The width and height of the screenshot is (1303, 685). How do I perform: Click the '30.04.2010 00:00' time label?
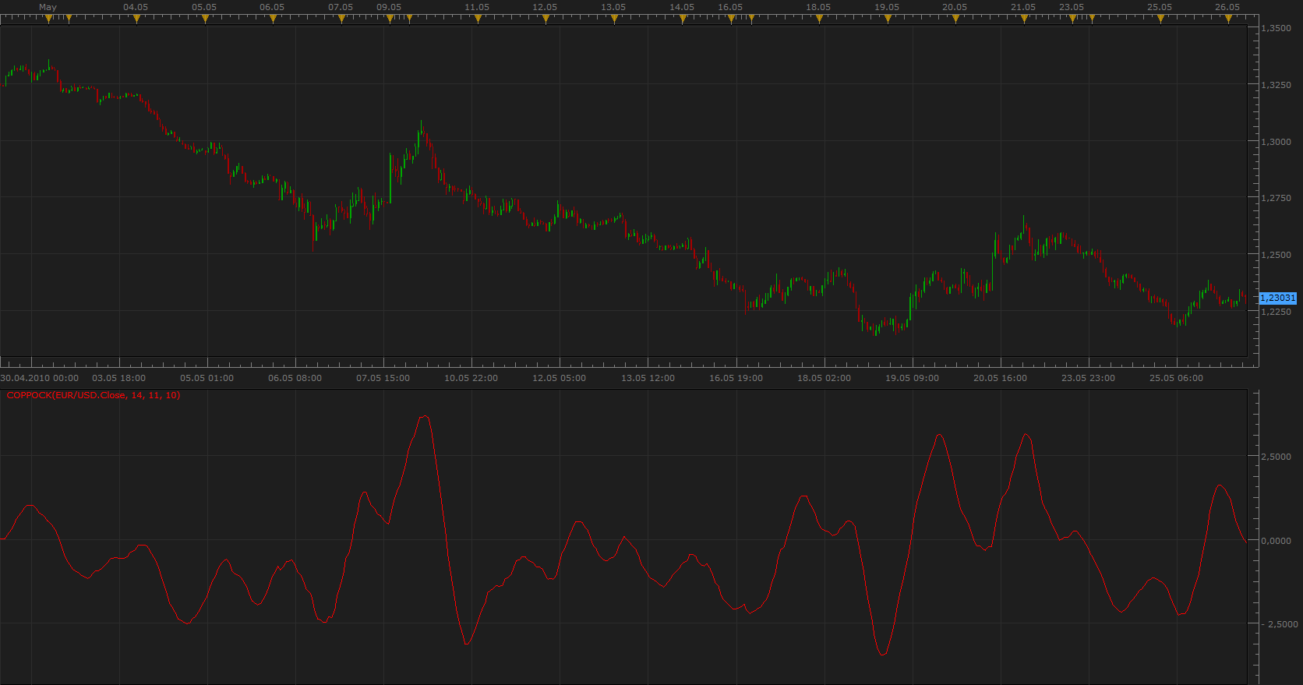[39, 378]
